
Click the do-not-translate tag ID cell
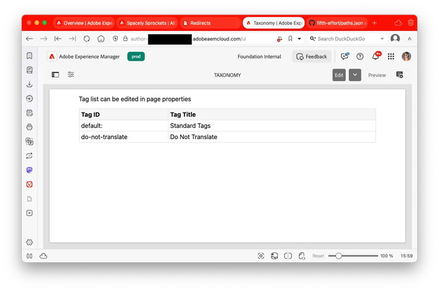tap(124, 137)
